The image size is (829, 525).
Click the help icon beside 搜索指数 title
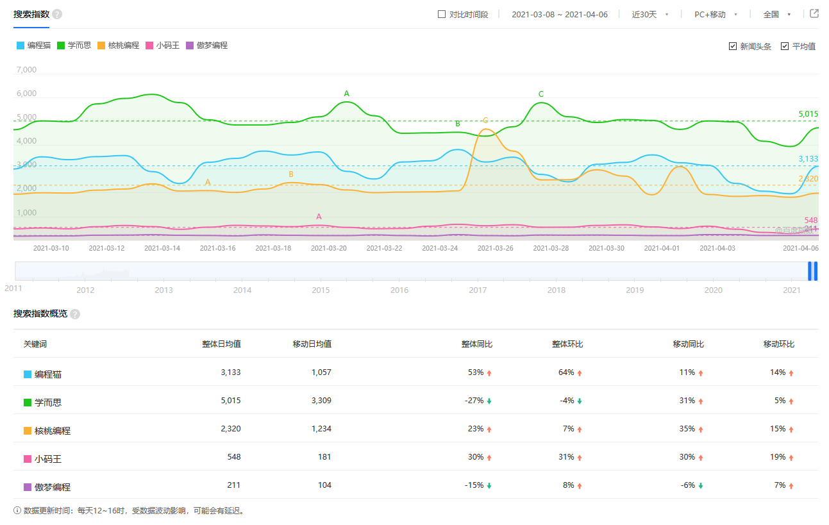[57, 14]
